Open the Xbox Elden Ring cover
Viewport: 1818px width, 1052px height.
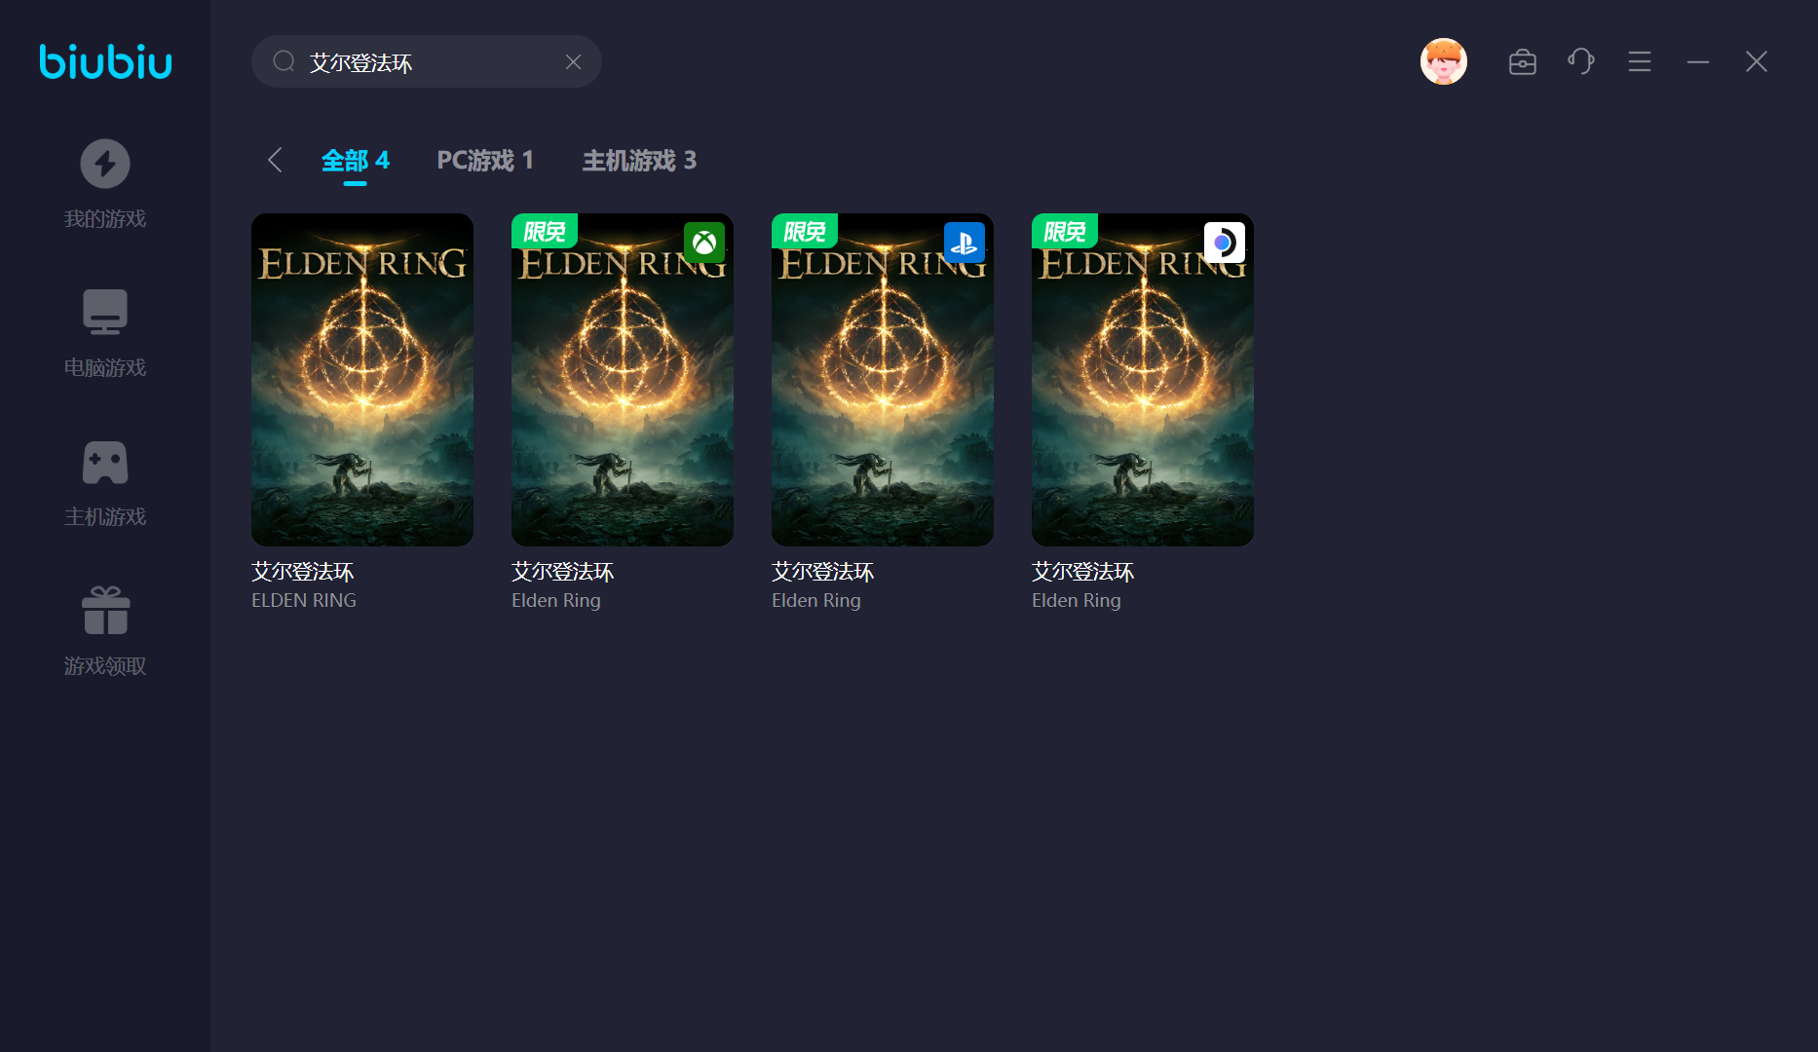[623, 380]
